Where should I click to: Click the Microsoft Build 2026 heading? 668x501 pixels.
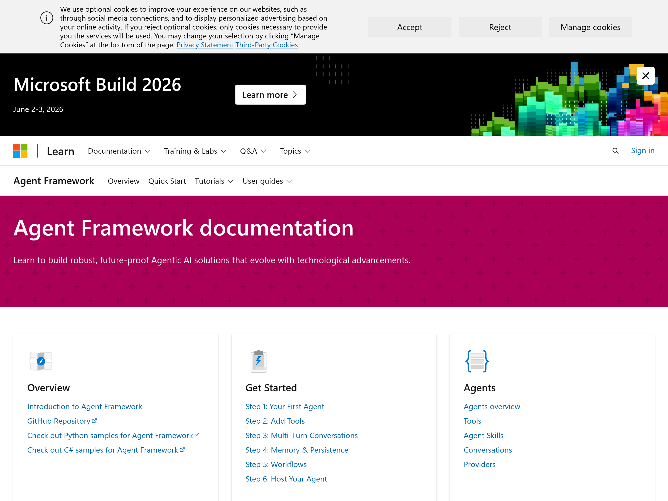coord(97,84)
